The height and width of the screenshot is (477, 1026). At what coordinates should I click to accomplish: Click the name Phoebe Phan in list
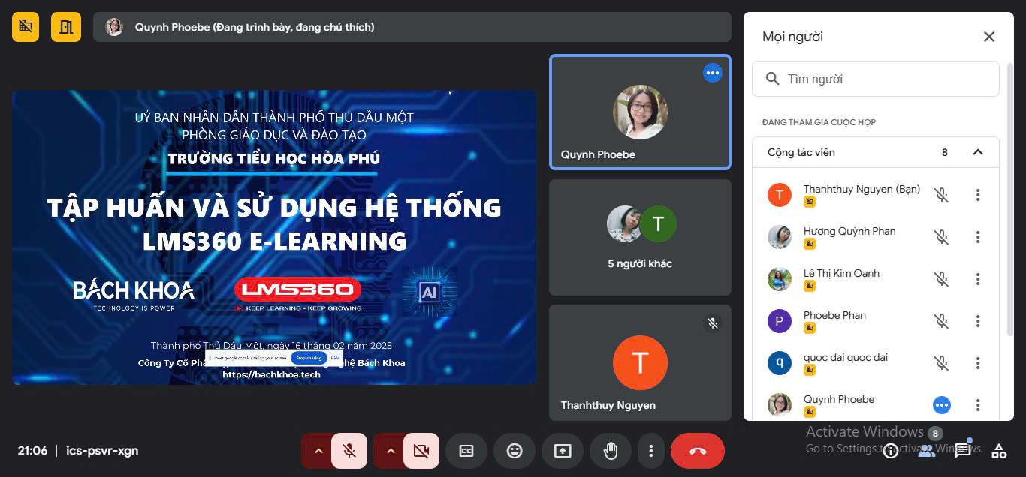834,315
